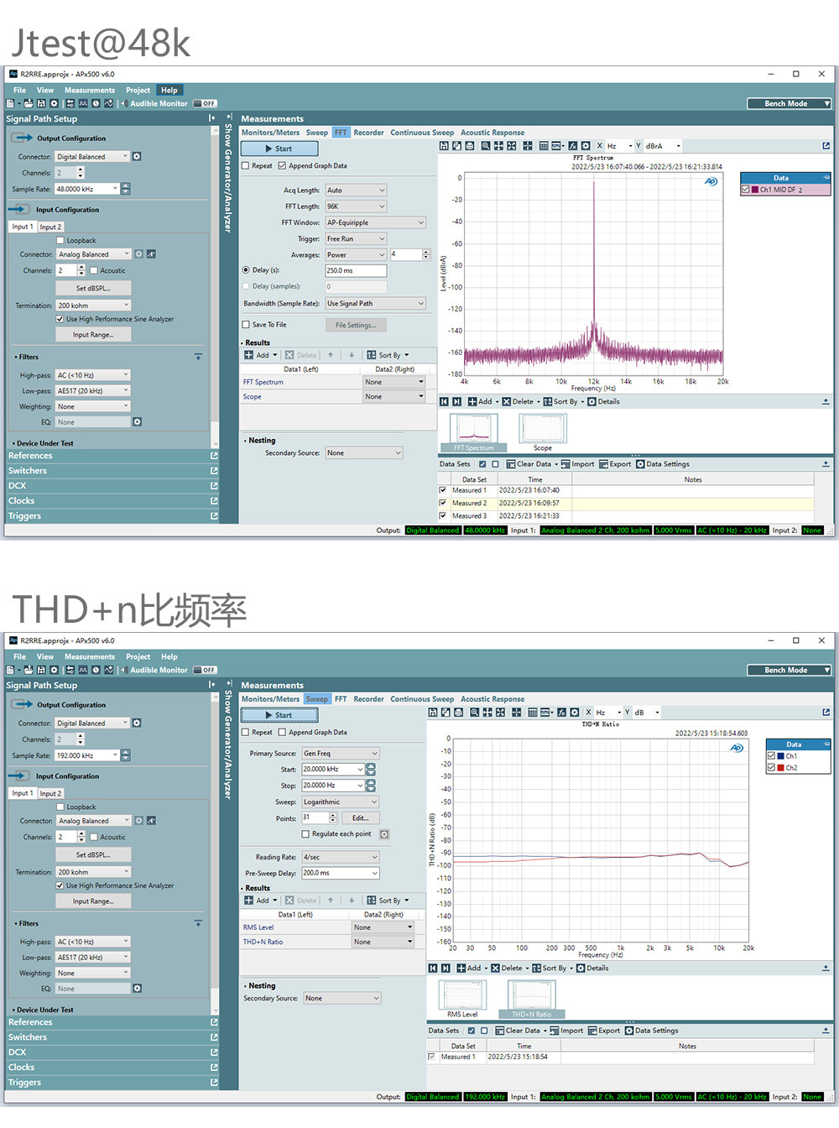
Task: Open graph settings gear icon above FFT Spectrum
Action: [x=586, y=146]
